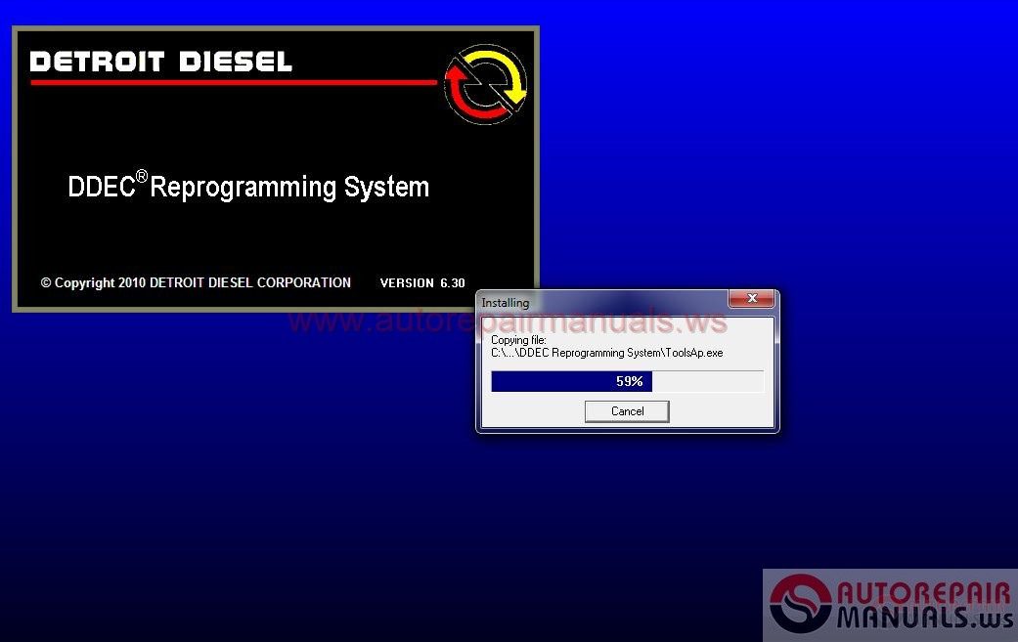Image resolution: width=1018 pixels, height=642 pixels.
Task: Click the 'DDEC Reprogramming System' title text
Action: click(248, 187)
